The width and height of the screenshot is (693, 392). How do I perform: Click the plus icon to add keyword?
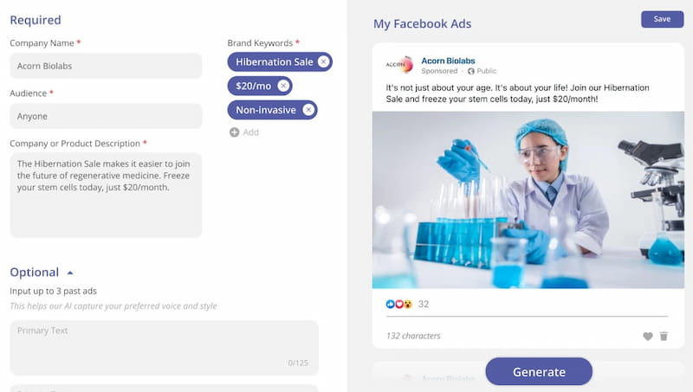coord(234,132)
